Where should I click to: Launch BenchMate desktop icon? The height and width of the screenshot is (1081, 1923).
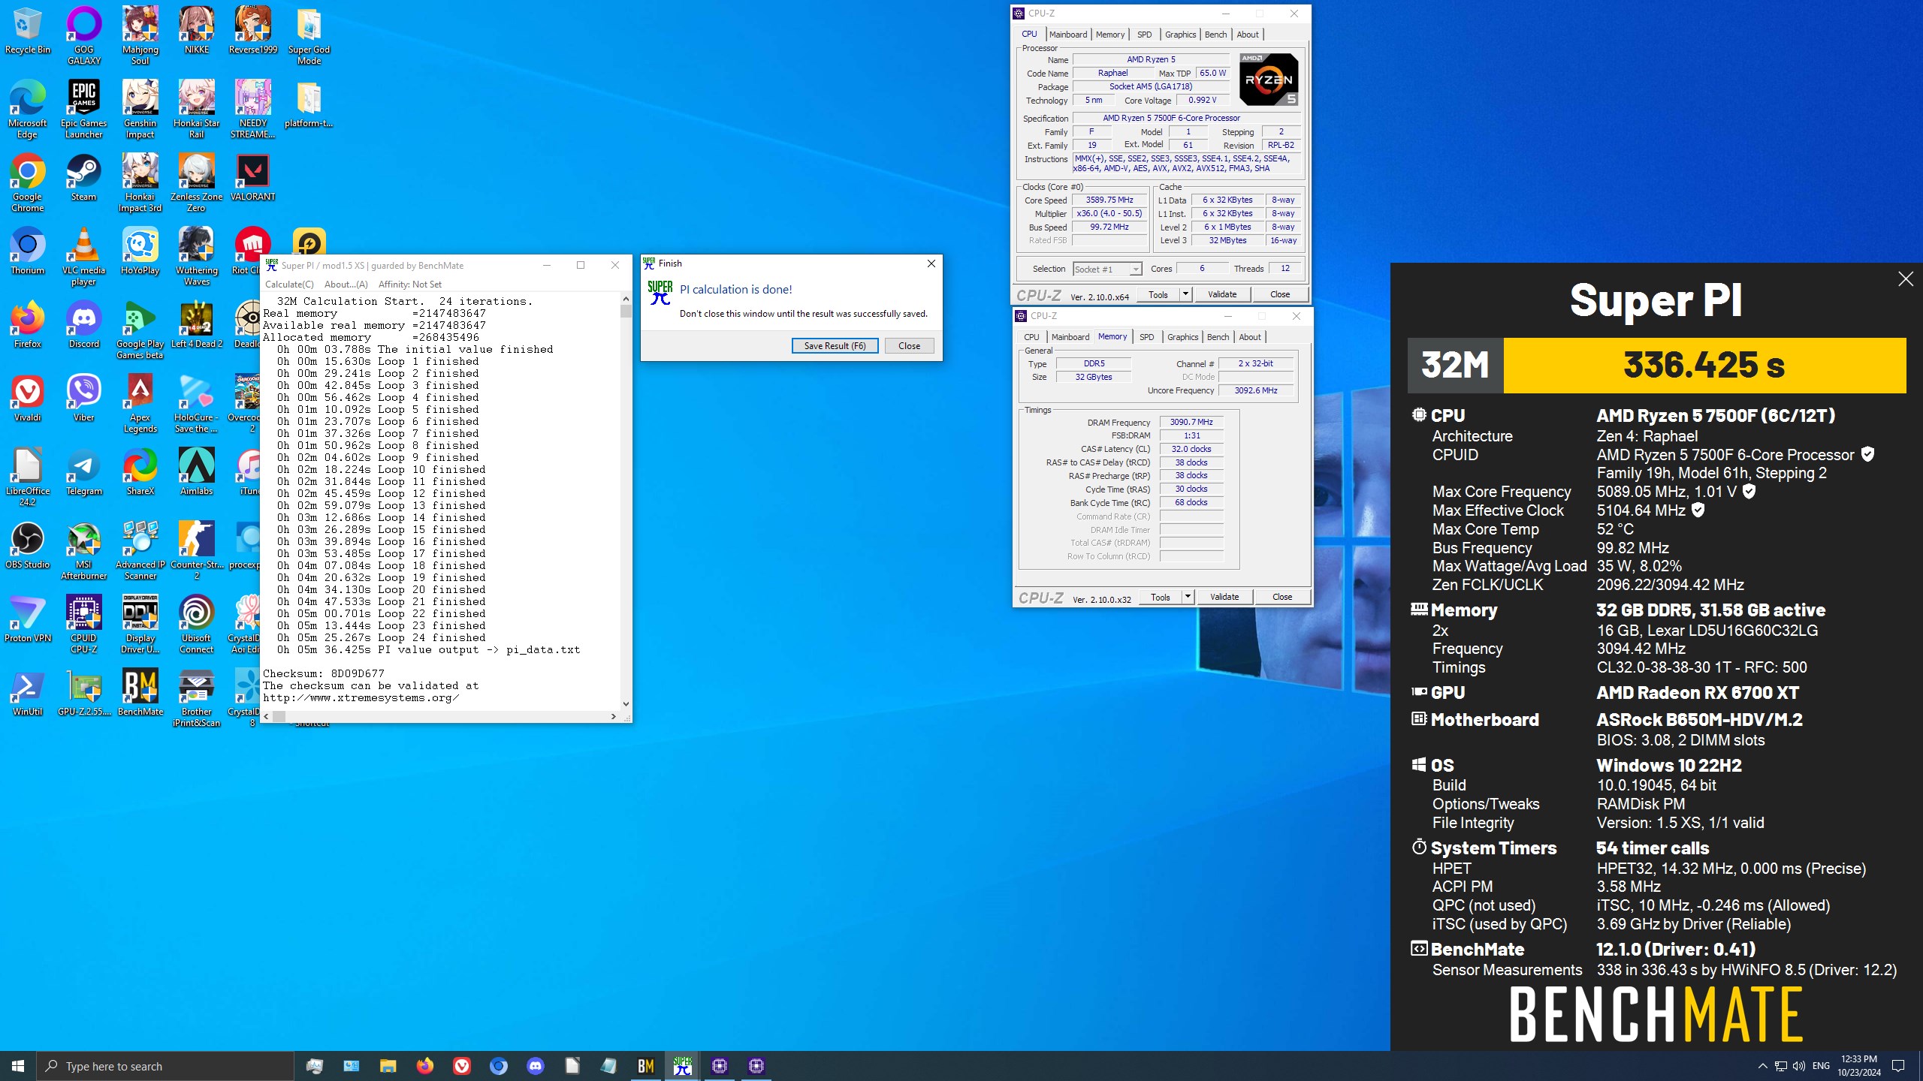[x=140, y=693]
